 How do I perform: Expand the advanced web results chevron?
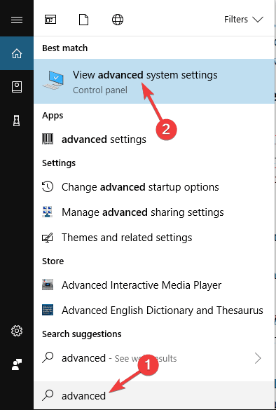click(258, 358)
